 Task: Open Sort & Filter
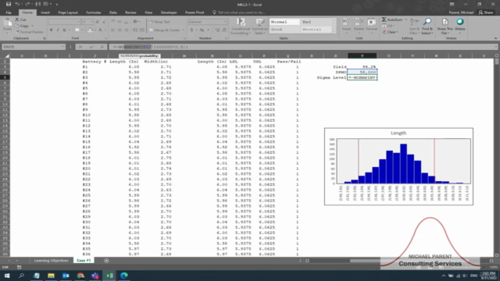[414, 26]
